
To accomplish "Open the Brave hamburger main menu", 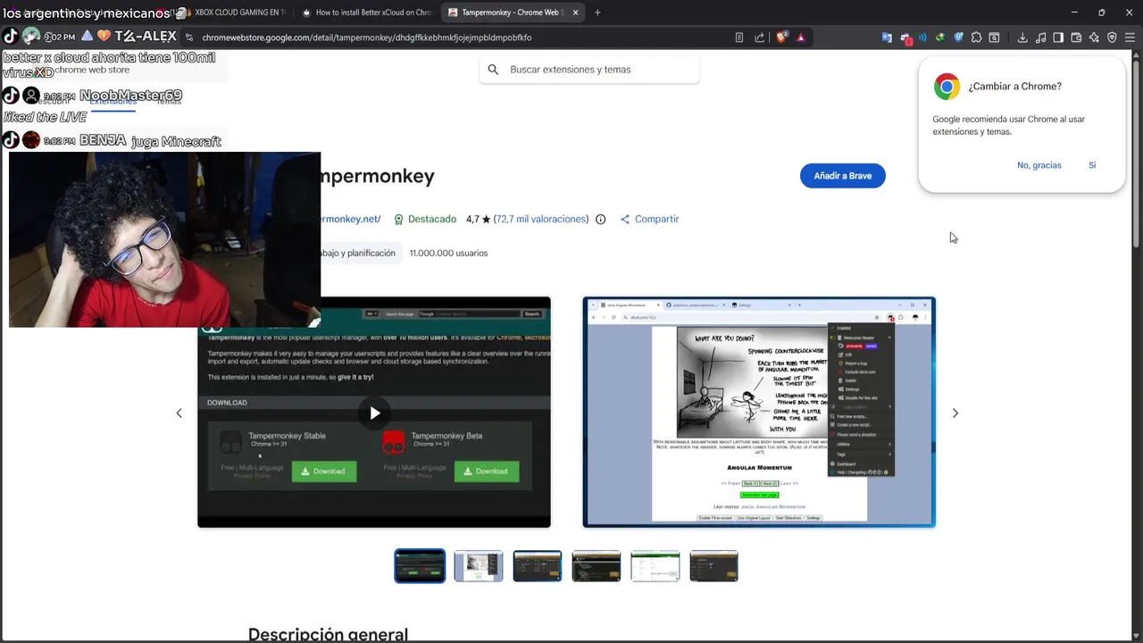I will pos(1130,38).
